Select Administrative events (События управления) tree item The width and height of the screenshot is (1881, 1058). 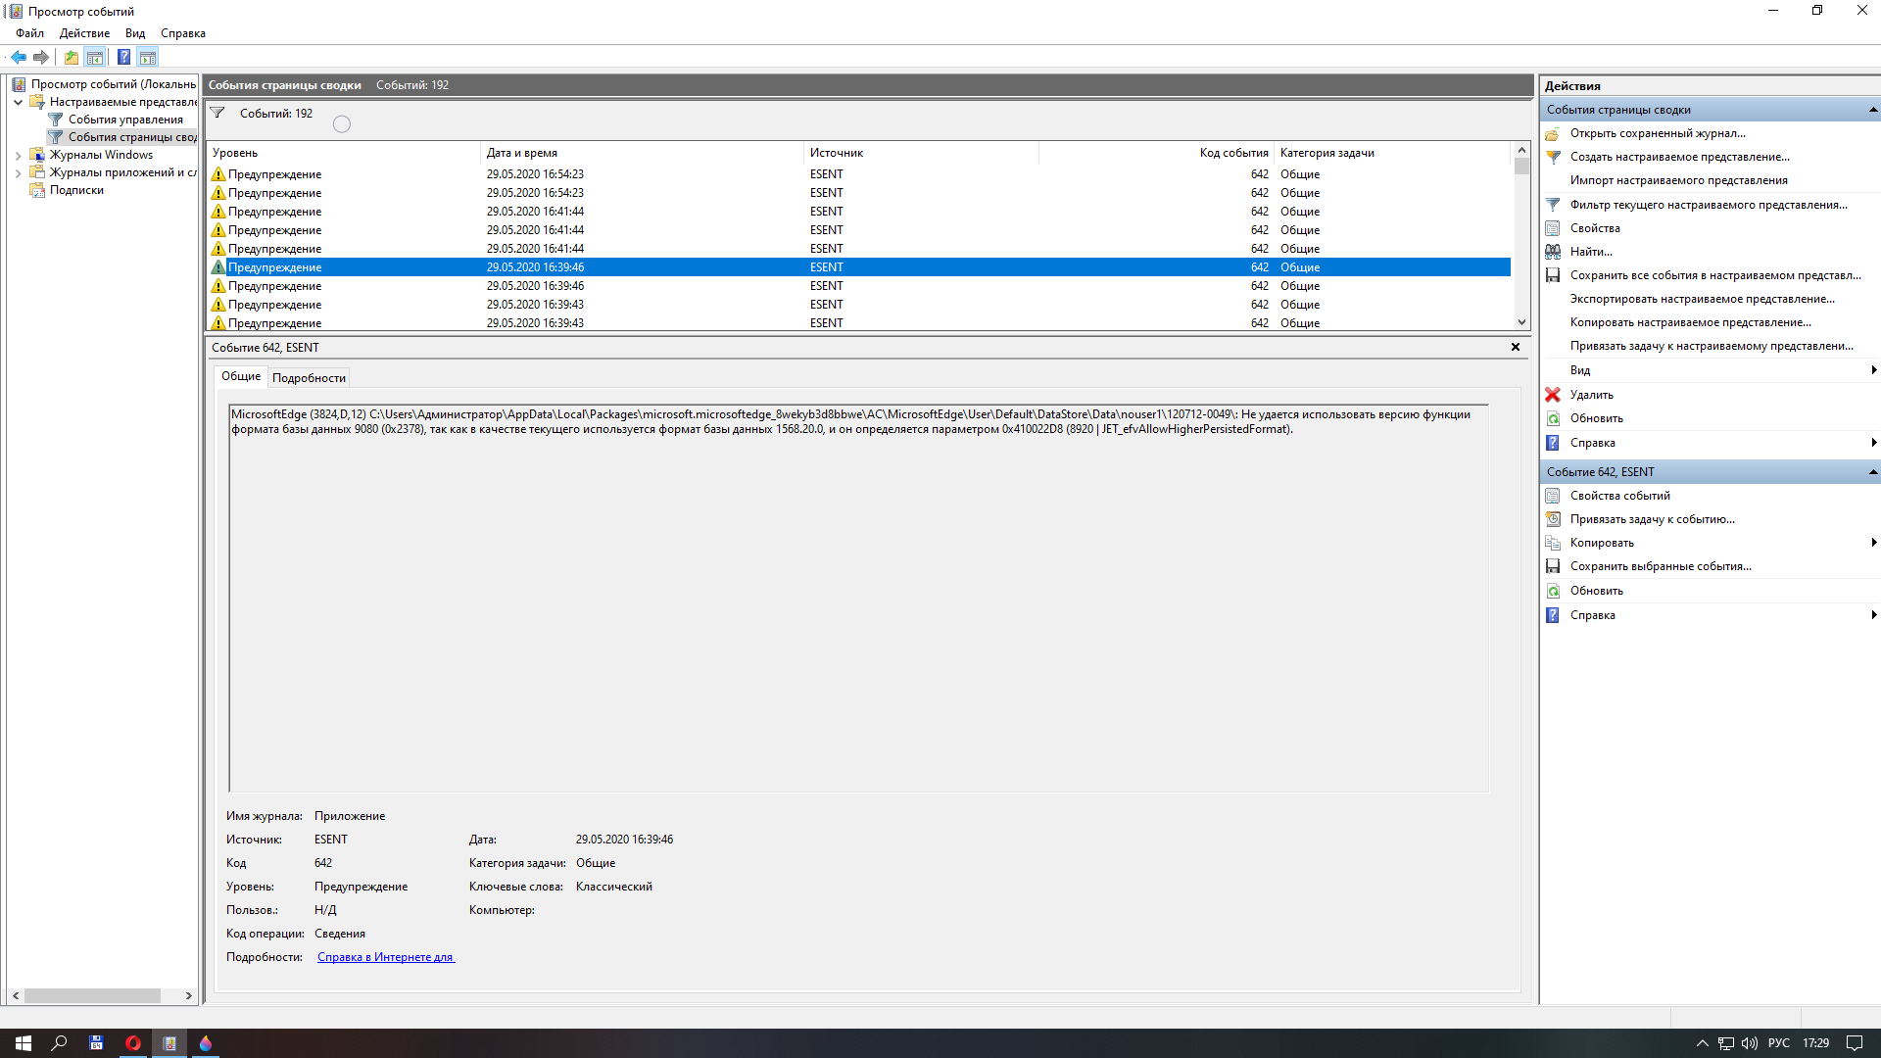tap(125, 120)
